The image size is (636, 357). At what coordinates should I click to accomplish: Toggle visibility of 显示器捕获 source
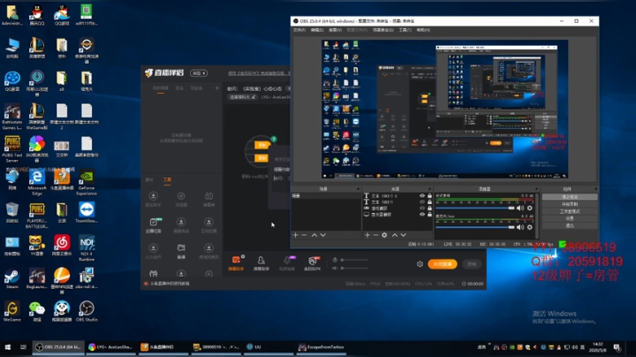[x=422, y=214]
